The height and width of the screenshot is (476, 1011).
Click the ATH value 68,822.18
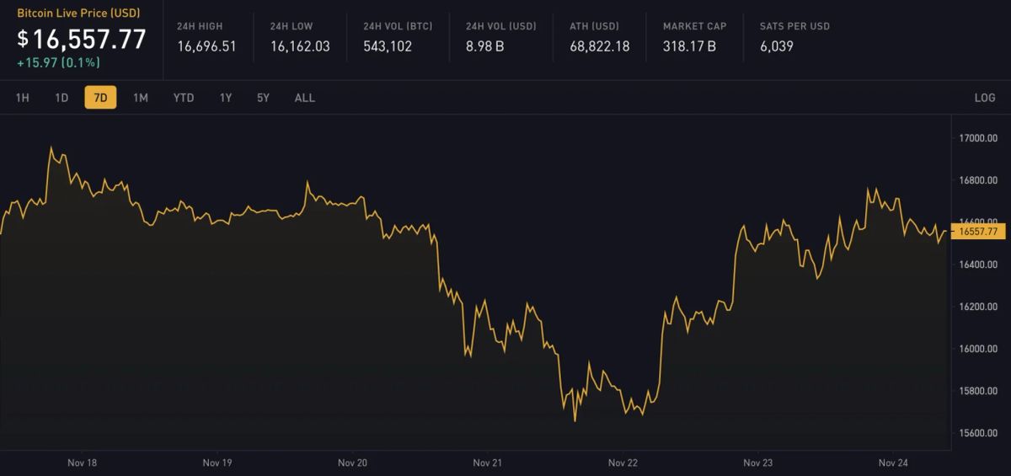pyautogui.click(x=600, y=46)
